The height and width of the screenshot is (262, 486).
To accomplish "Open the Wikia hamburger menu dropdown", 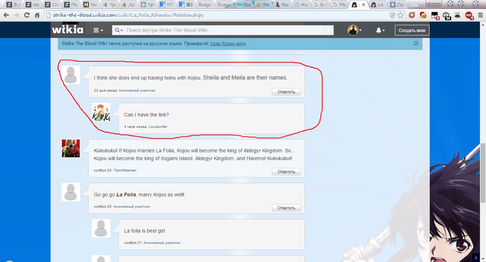I will [98, 31].
